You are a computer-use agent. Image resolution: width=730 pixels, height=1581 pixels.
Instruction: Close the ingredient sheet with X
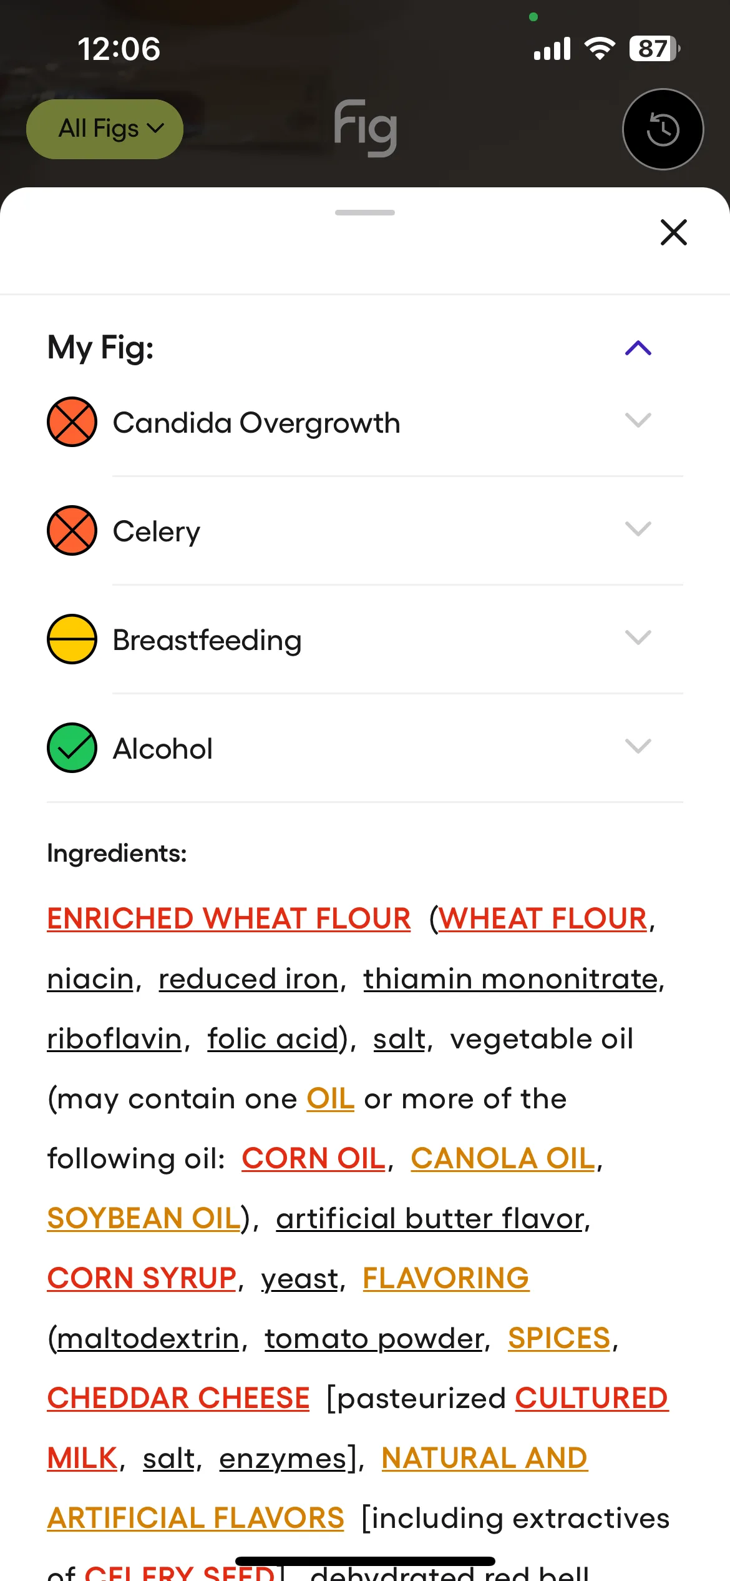click(x=674, y=232)
